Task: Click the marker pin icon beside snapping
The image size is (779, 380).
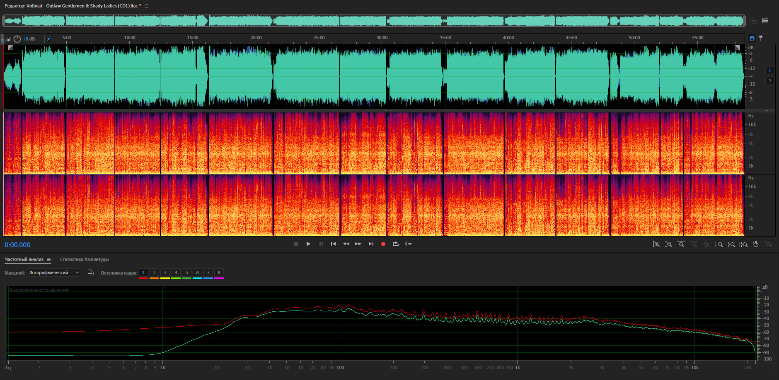Action: 761,38
